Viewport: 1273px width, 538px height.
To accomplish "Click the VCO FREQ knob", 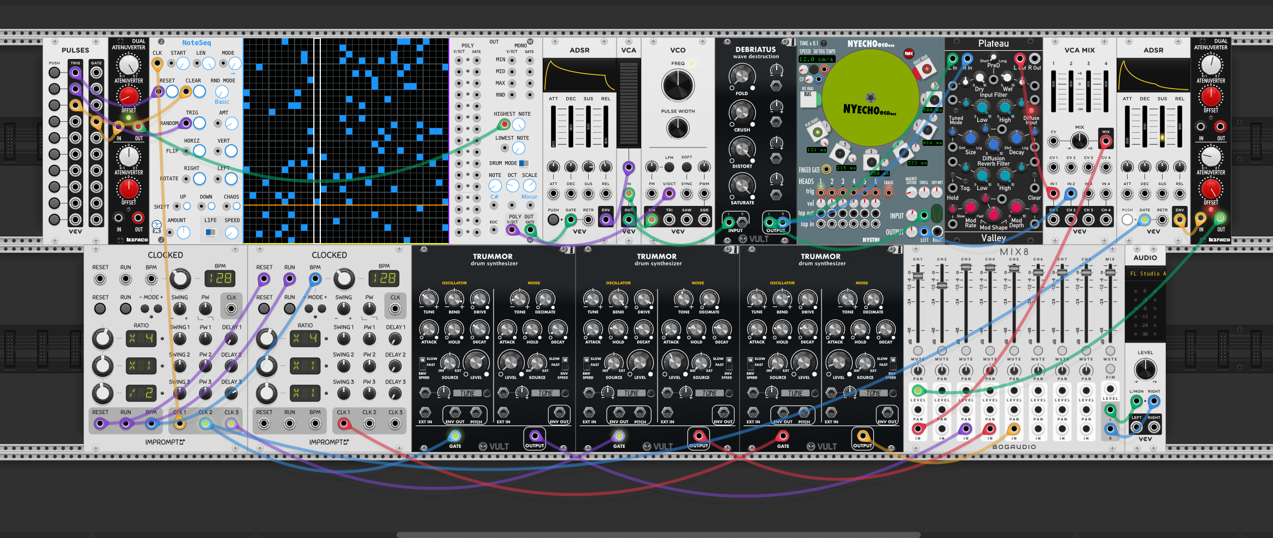I will pyautogui.click(x=678, y=86).
